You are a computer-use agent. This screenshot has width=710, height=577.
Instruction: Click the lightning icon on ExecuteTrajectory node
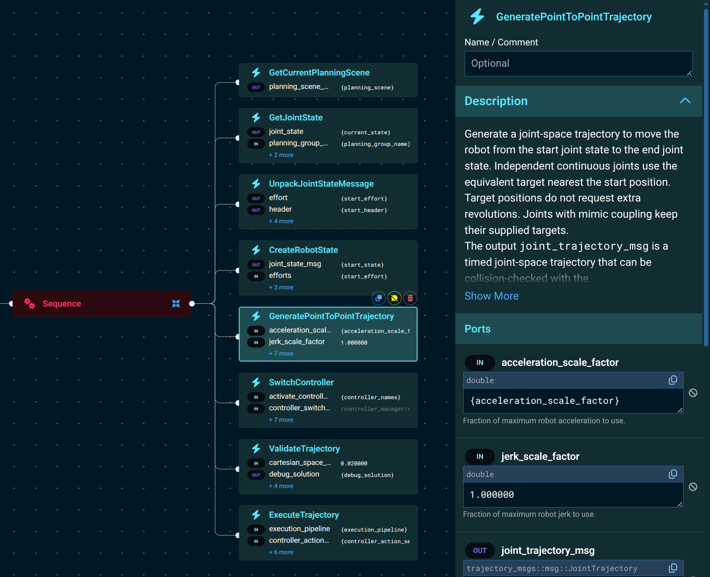pos(256,515)
